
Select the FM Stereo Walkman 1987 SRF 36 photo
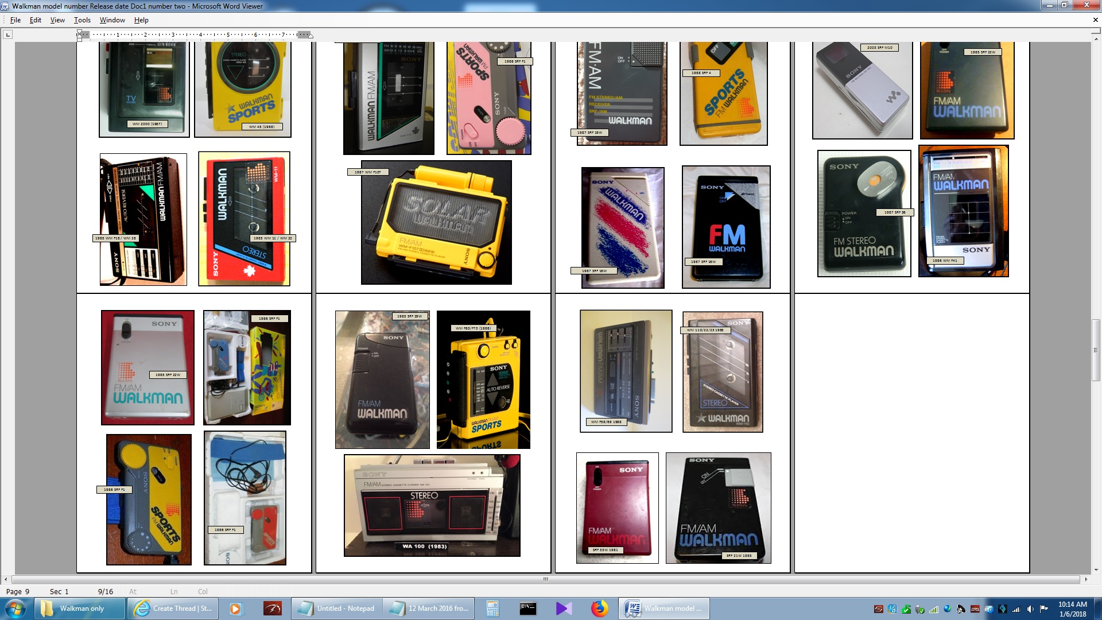(x=864, y=214)
